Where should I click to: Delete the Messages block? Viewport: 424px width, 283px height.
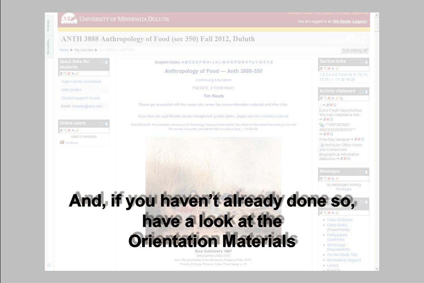tap(329, 178)
